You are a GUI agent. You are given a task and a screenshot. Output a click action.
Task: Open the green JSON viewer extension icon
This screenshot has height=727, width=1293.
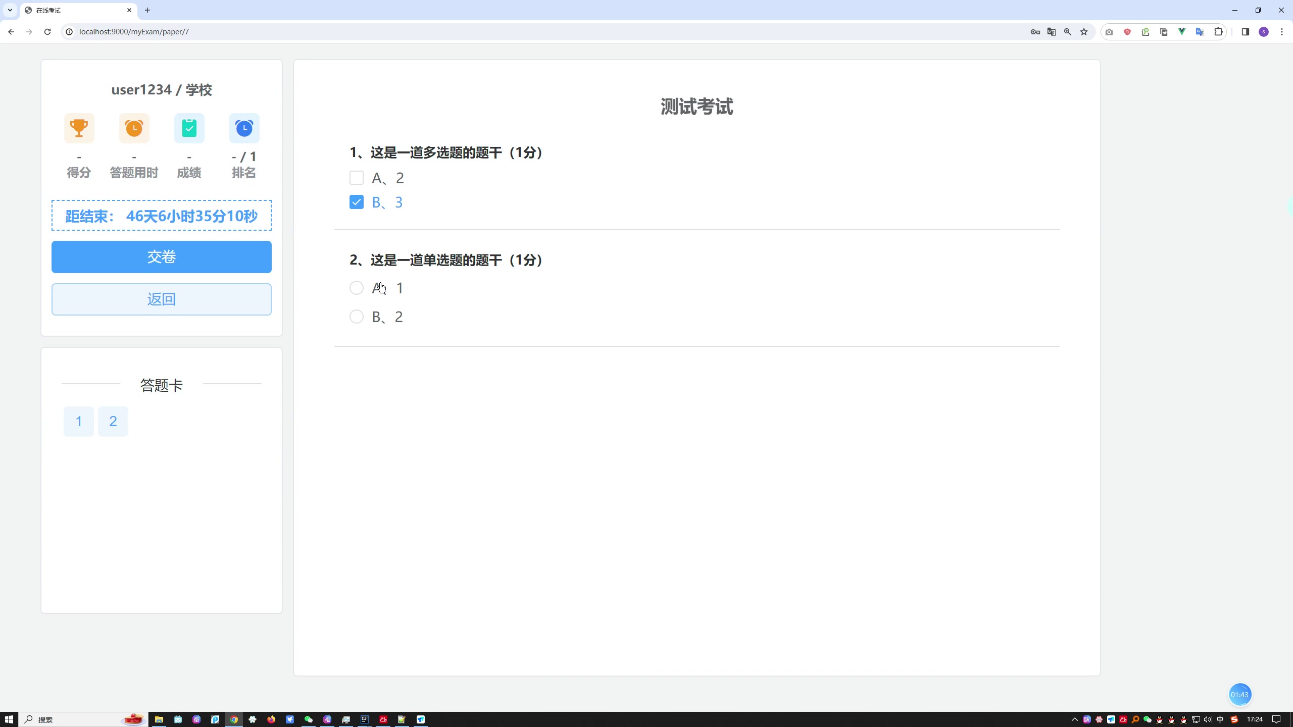pyautogui.click(x=1145, y=32)
